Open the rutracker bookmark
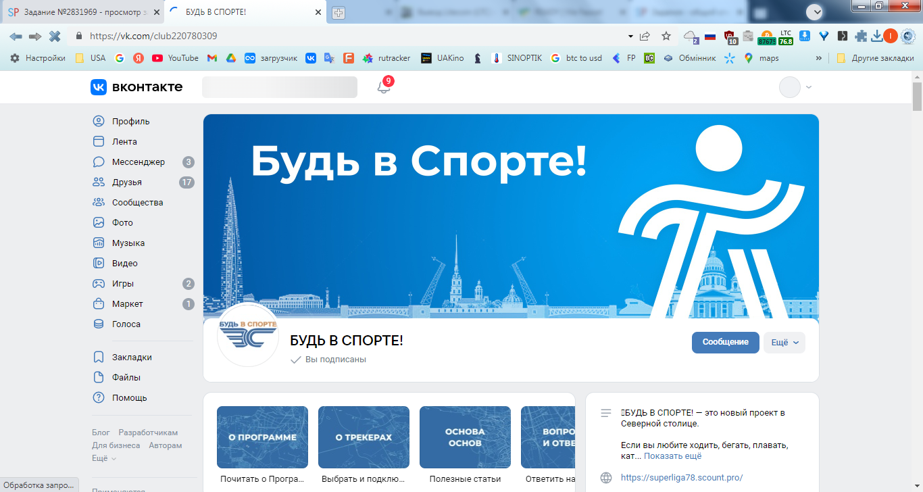The width and height of the screenshot is (923, 492). click(386, 58)
